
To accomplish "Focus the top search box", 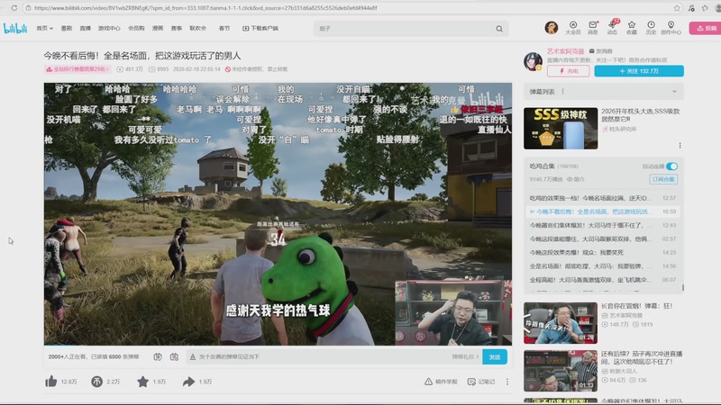I will 405,29.
